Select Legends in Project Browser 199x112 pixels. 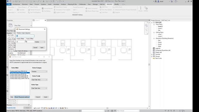[158, 49]
